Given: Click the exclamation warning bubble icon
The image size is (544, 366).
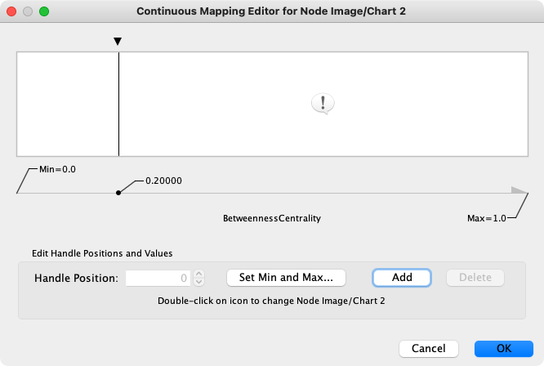Looking at the screenshot, I should coord(323,103).
